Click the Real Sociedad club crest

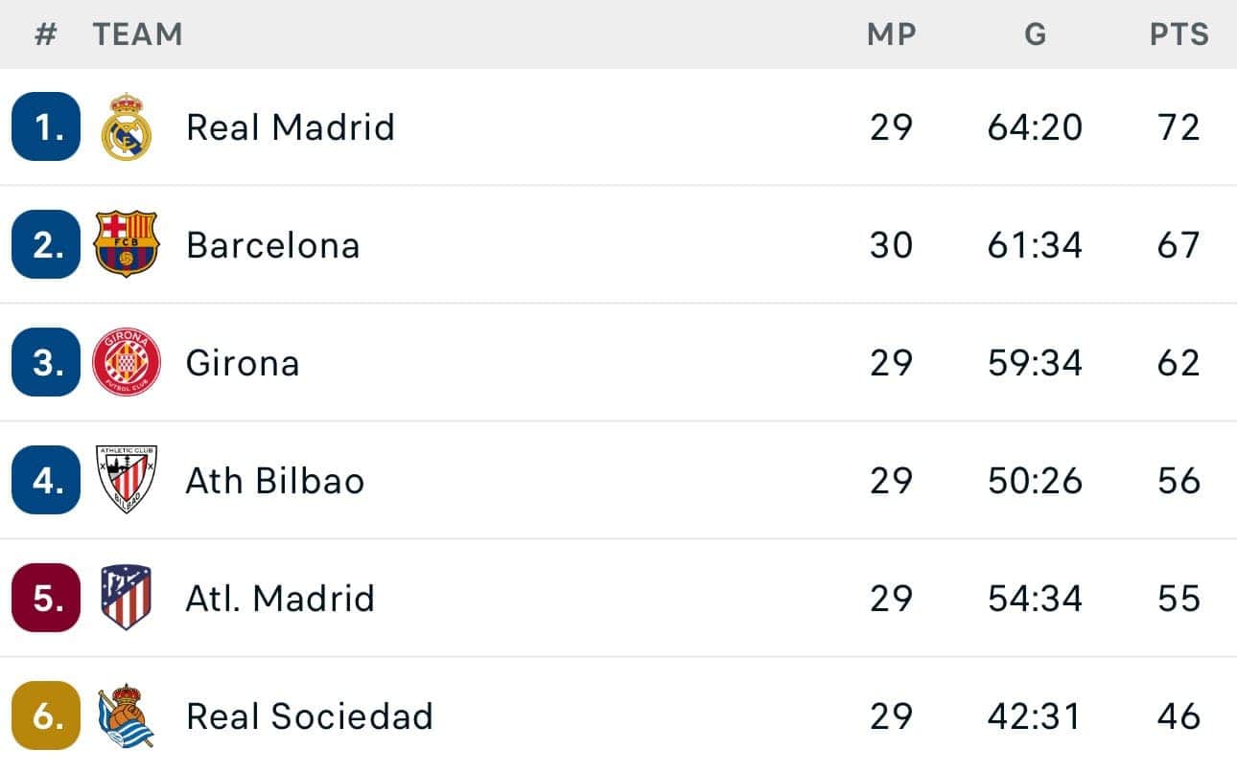pos(126,715)
